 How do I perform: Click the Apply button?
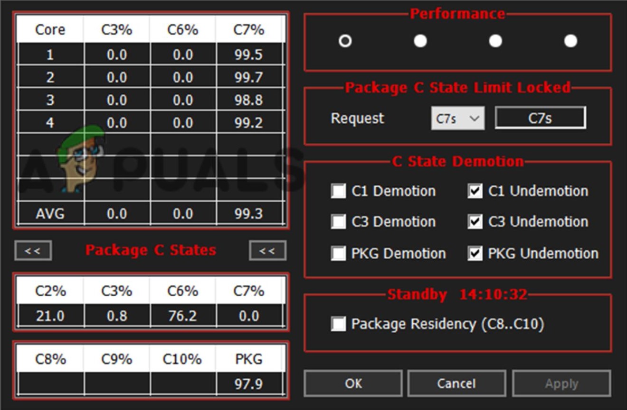561,383
